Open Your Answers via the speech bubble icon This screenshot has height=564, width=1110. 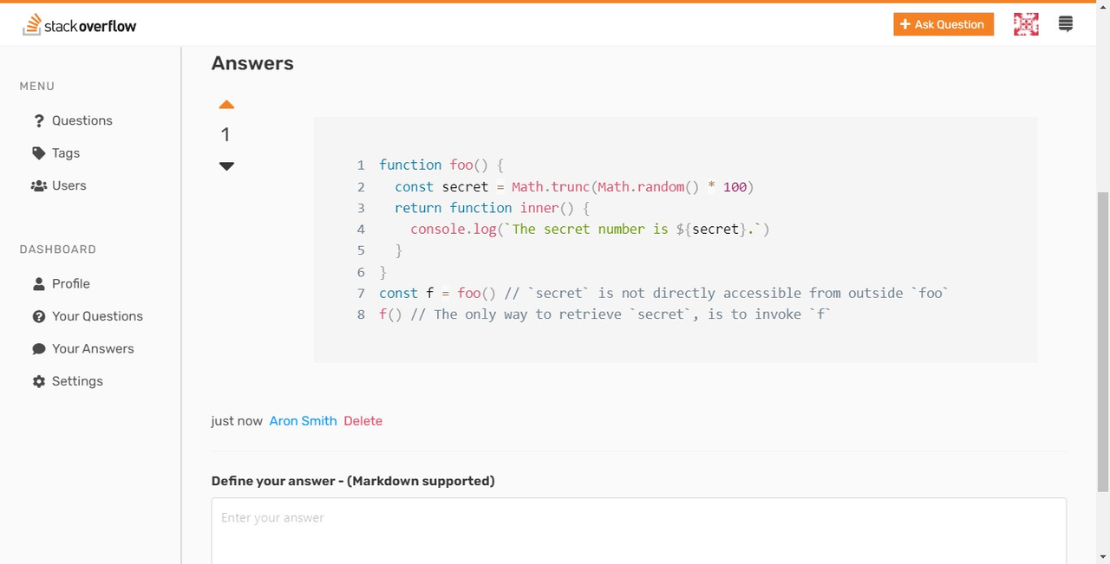[39, 348]
